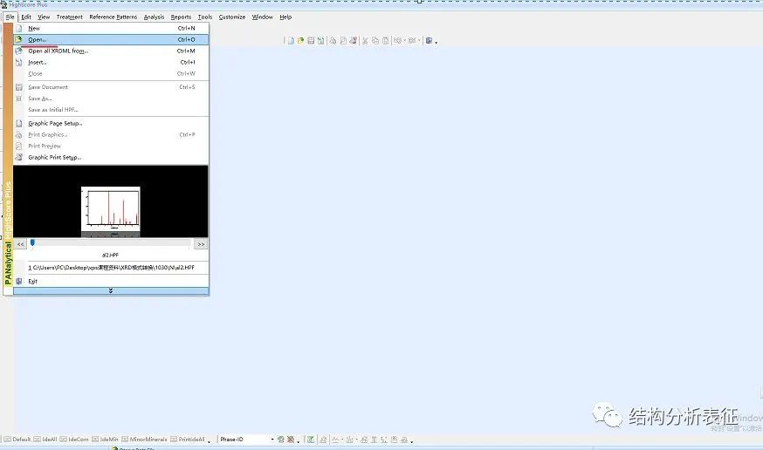
Task: Click the recent-file preview slider thumb
Action: 32,242
